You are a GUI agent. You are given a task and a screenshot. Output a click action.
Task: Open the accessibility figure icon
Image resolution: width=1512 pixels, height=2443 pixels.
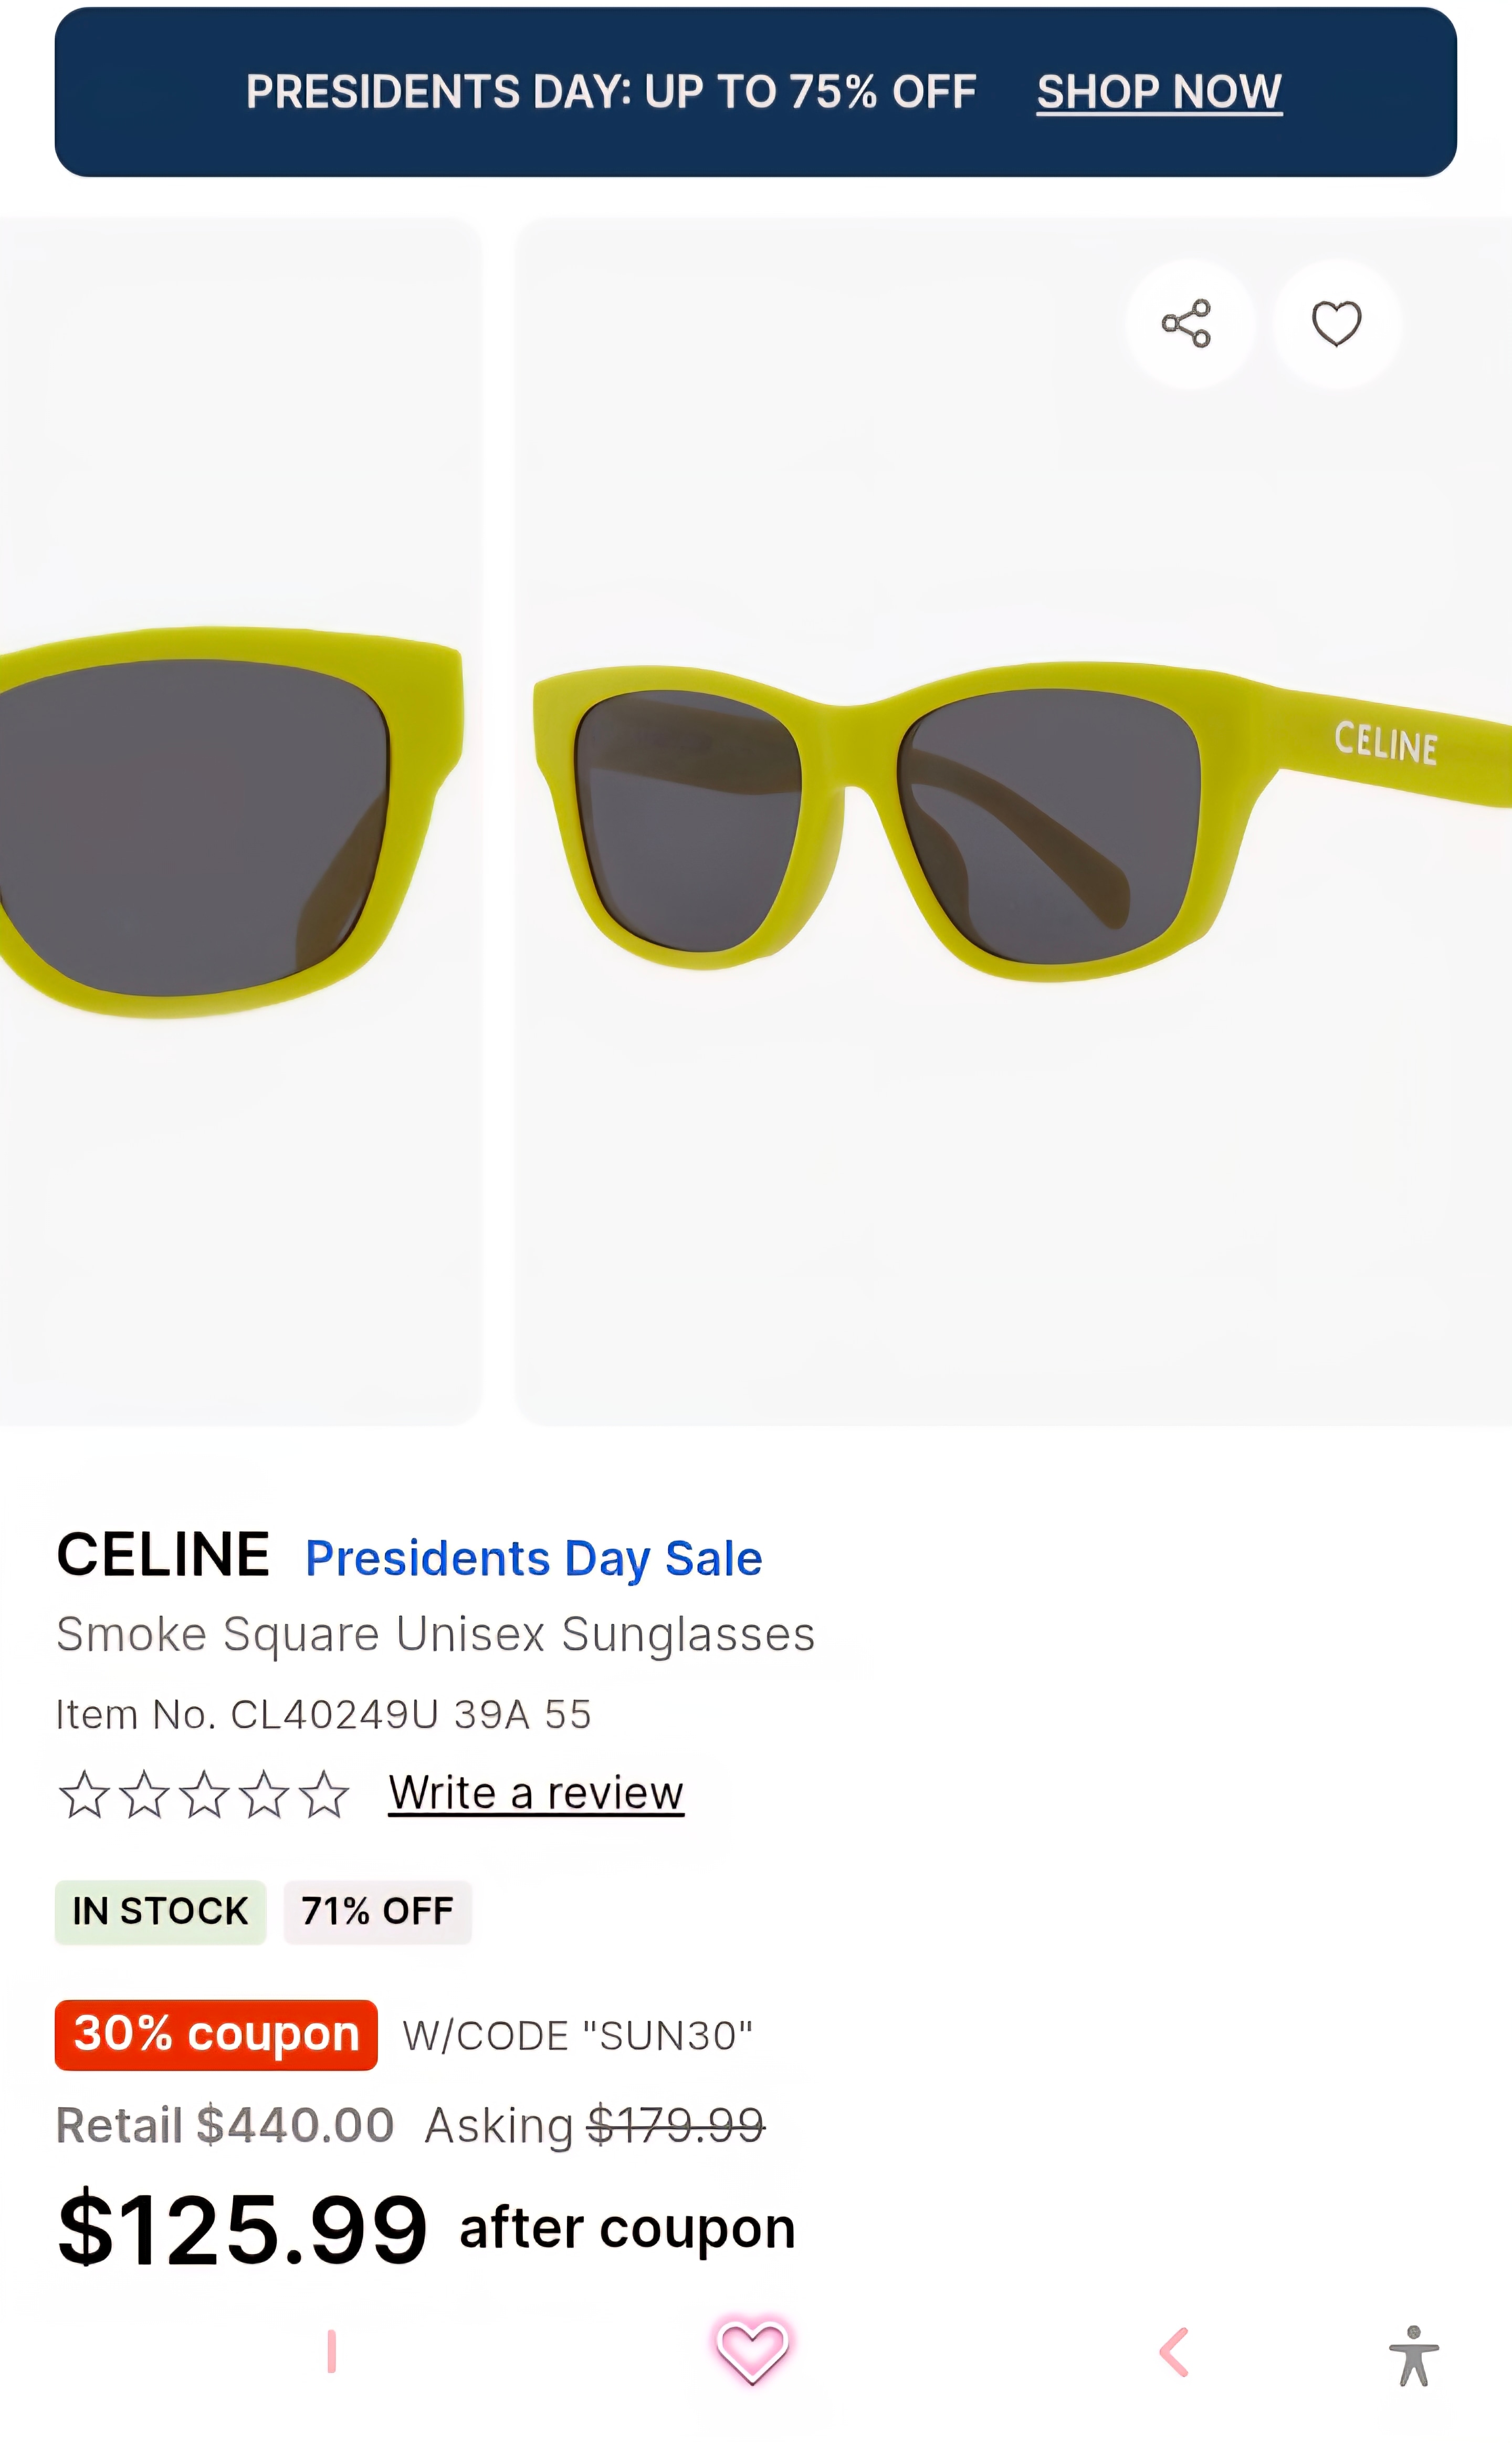click(1413, 2356)
